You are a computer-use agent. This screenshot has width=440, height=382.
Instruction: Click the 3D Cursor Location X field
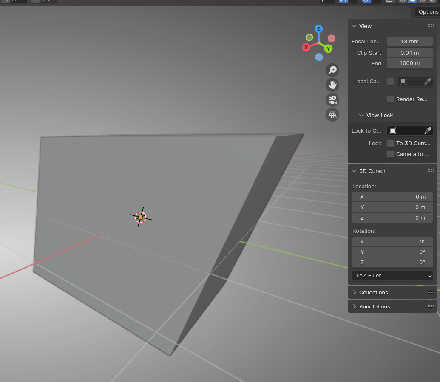[392, 197]
